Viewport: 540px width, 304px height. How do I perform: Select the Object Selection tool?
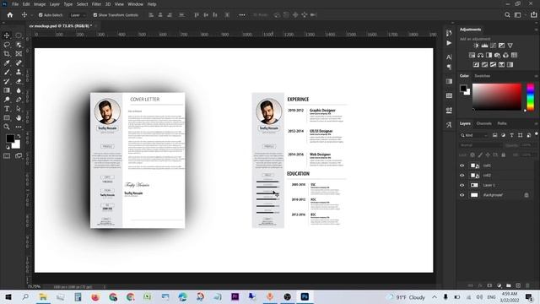click(x=19, y=45)
